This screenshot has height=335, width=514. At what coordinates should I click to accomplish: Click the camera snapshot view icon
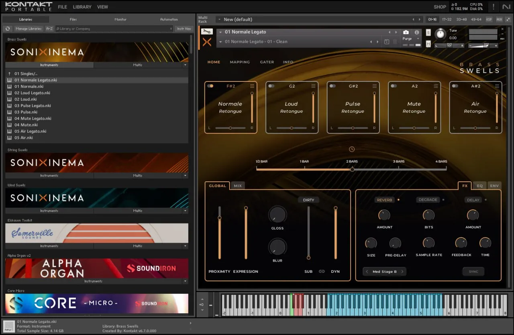click(406, 32)
